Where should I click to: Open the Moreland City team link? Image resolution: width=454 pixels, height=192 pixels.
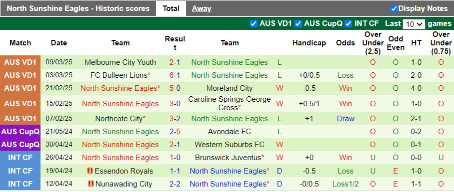point(229,88)
